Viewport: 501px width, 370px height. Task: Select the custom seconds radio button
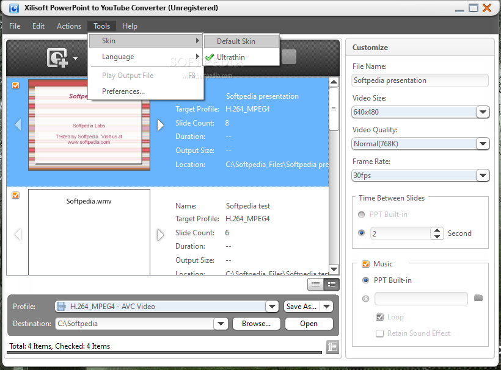[361, 233]
